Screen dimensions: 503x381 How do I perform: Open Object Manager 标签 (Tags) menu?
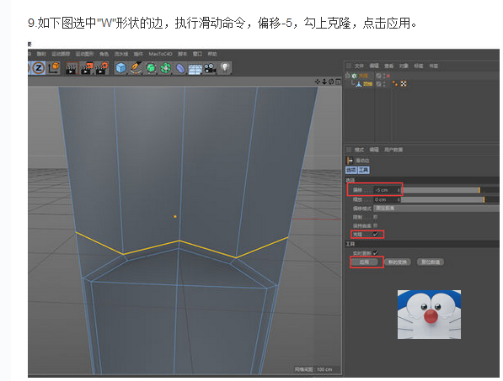pos(418,66)
